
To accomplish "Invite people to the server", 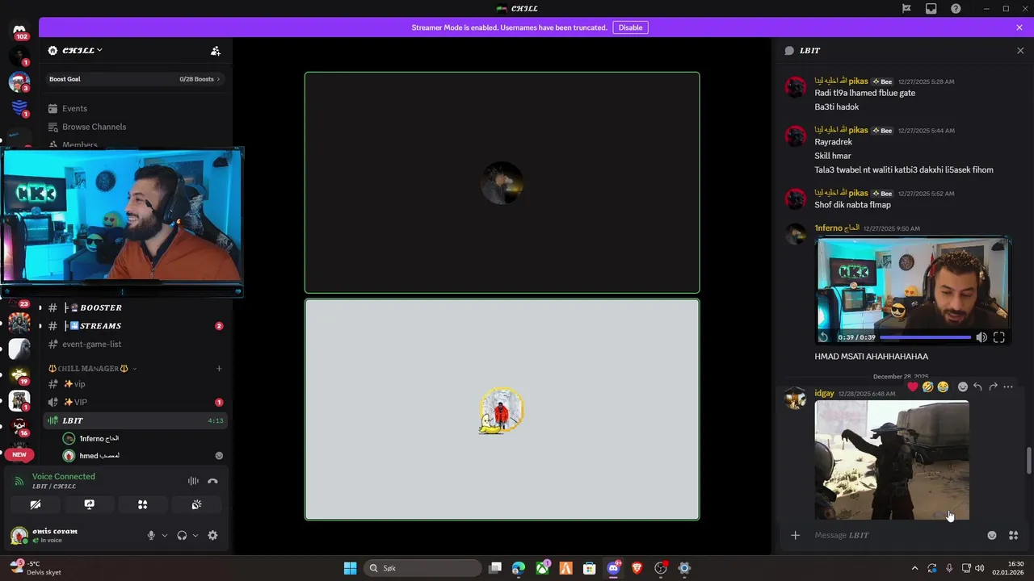I will [216, 51].
